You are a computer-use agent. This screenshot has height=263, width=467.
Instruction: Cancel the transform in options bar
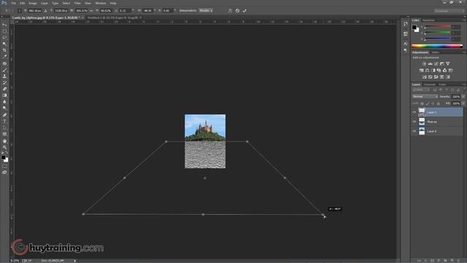pos(237,11)
